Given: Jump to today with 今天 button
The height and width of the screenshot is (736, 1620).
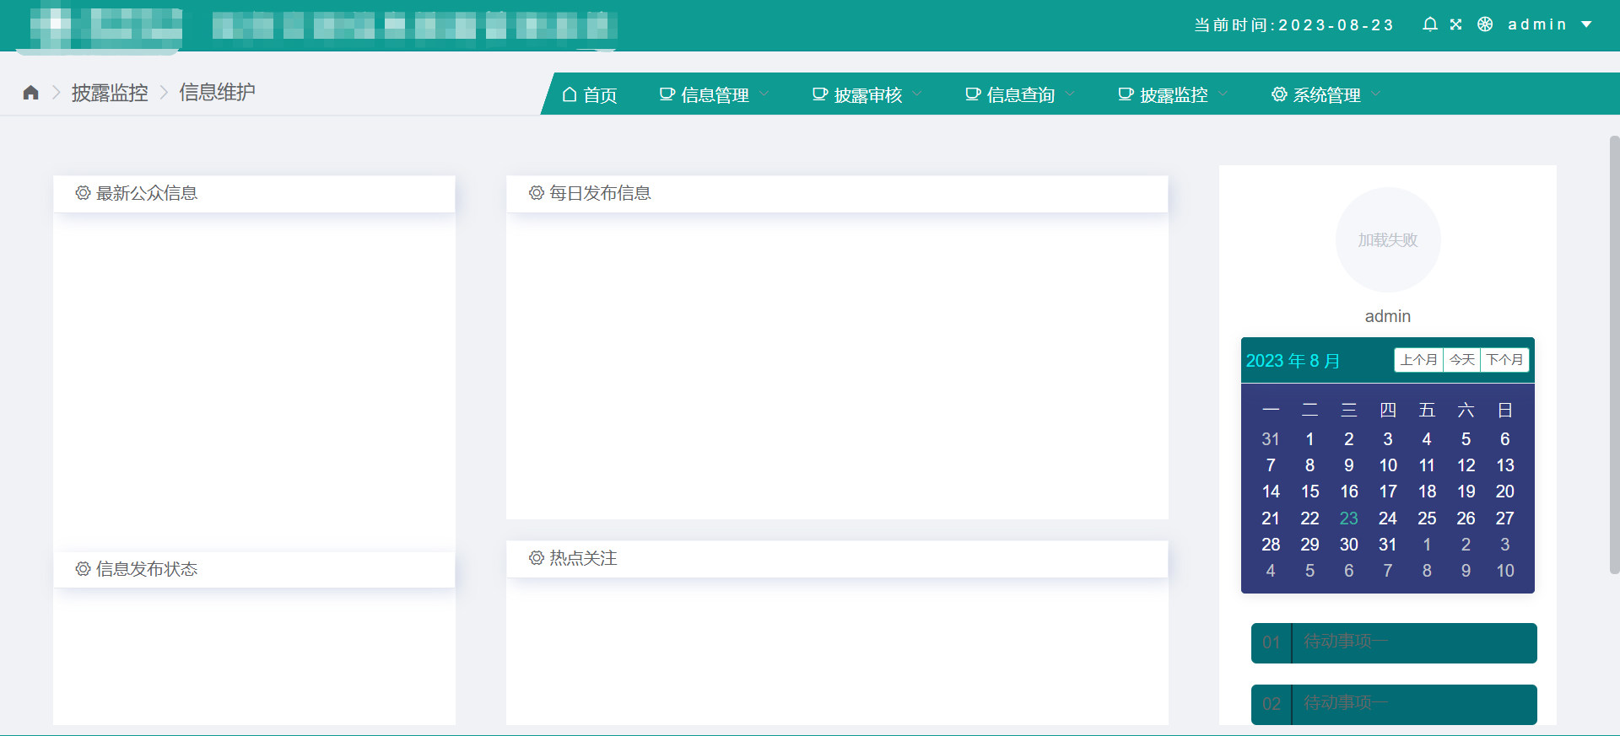Looking at the screenshot, I should click(x=1462, y=360).
